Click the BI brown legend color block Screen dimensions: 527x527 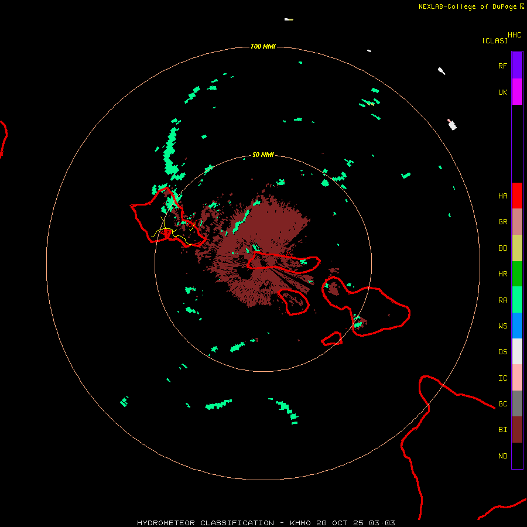(x=517, y=430)
